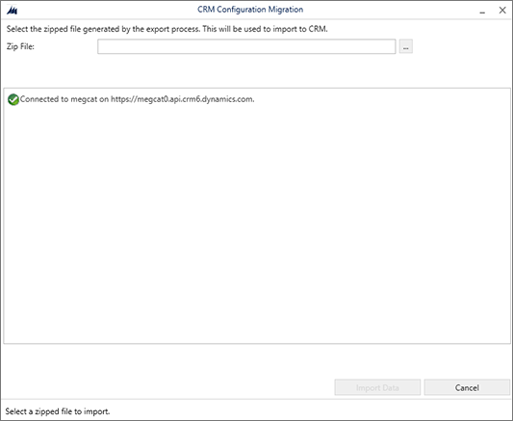Click the 'Zip File:' label
The image size is (513, 421).
tap(20, 46)
